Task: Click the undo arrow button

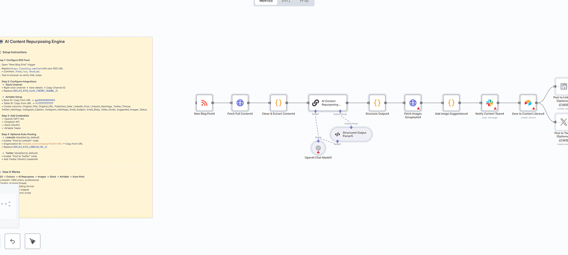Action: click(13, 241)
